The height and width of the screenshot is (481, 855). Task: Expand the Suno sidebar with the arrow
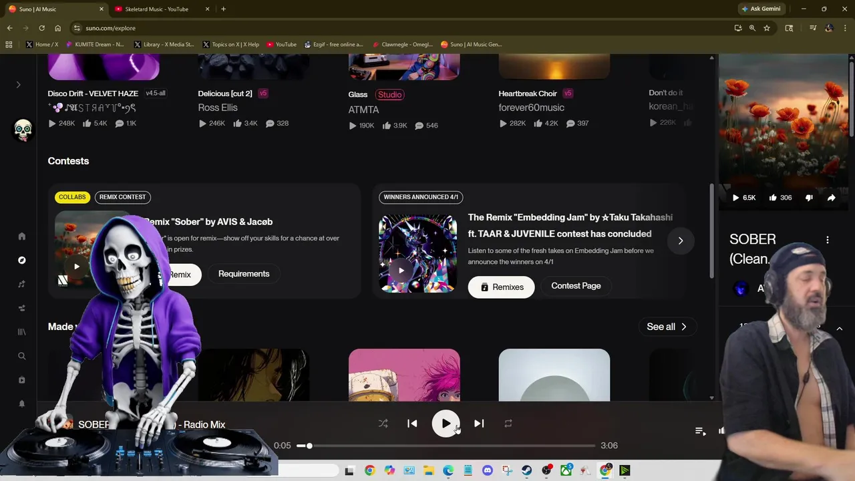tap(18, 85)
